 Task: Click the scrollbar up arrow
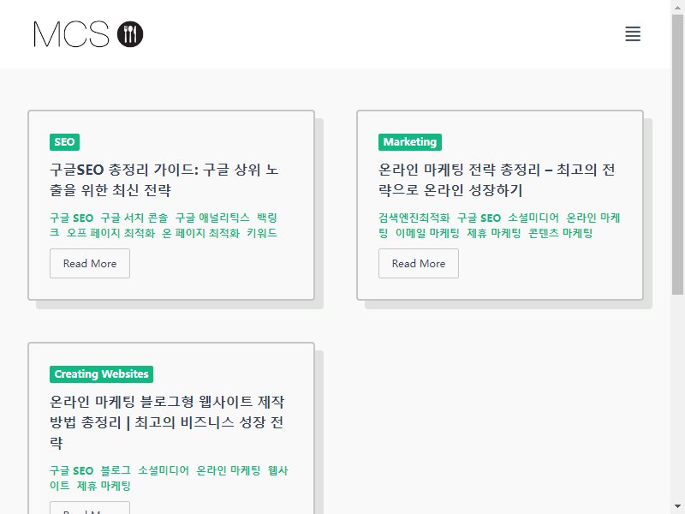[677, 6]
